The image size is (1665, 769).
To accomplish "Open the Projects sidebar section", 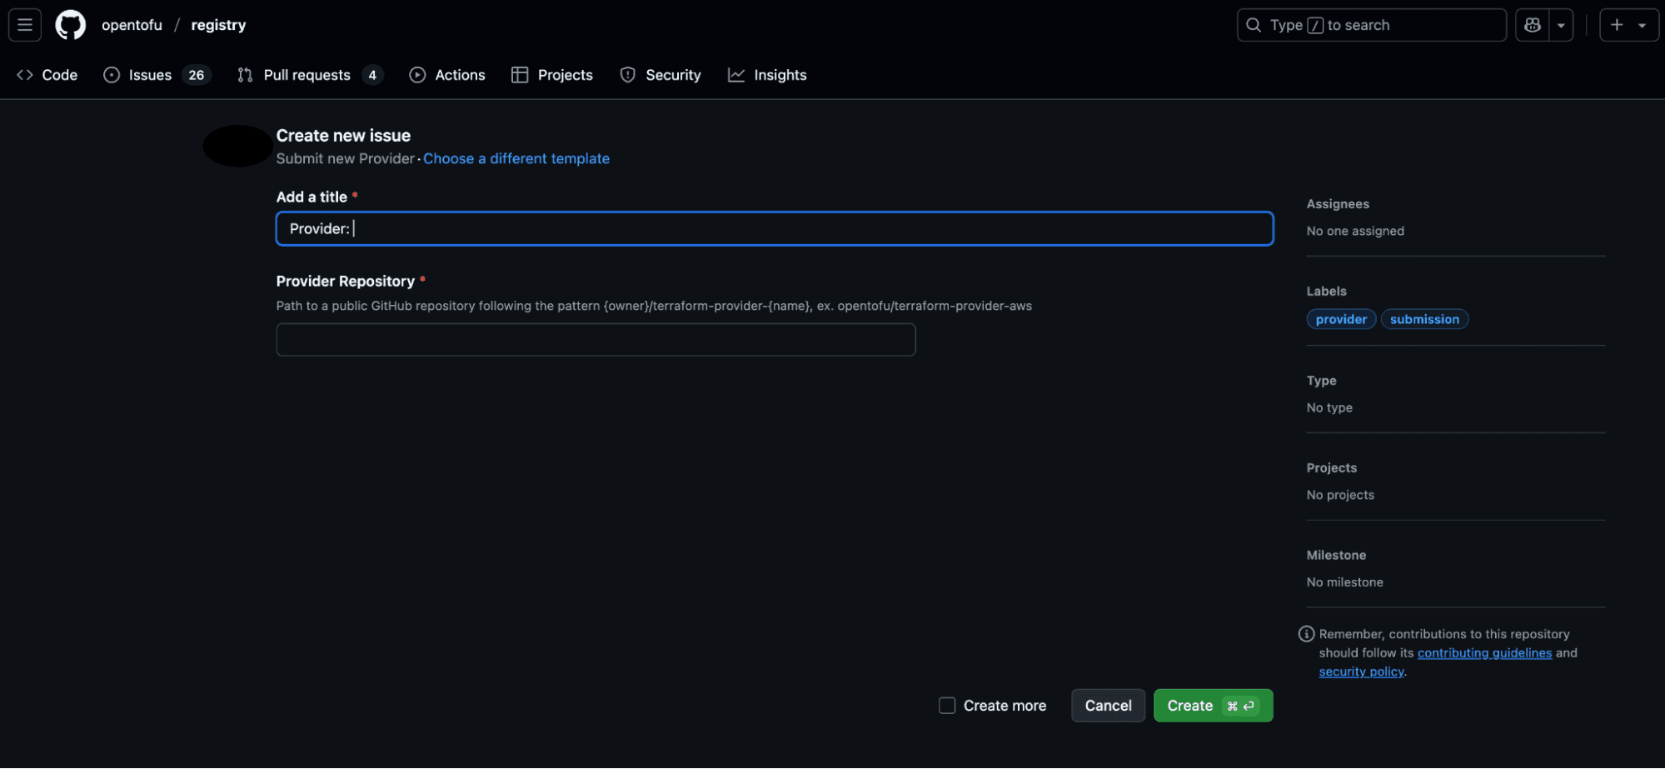I will coord(1331,468).
